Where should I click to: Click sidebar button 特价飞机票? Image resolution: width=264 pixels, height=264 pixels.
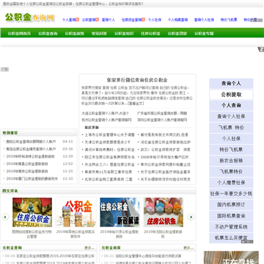pyautogui.click(x=231, y=150)
